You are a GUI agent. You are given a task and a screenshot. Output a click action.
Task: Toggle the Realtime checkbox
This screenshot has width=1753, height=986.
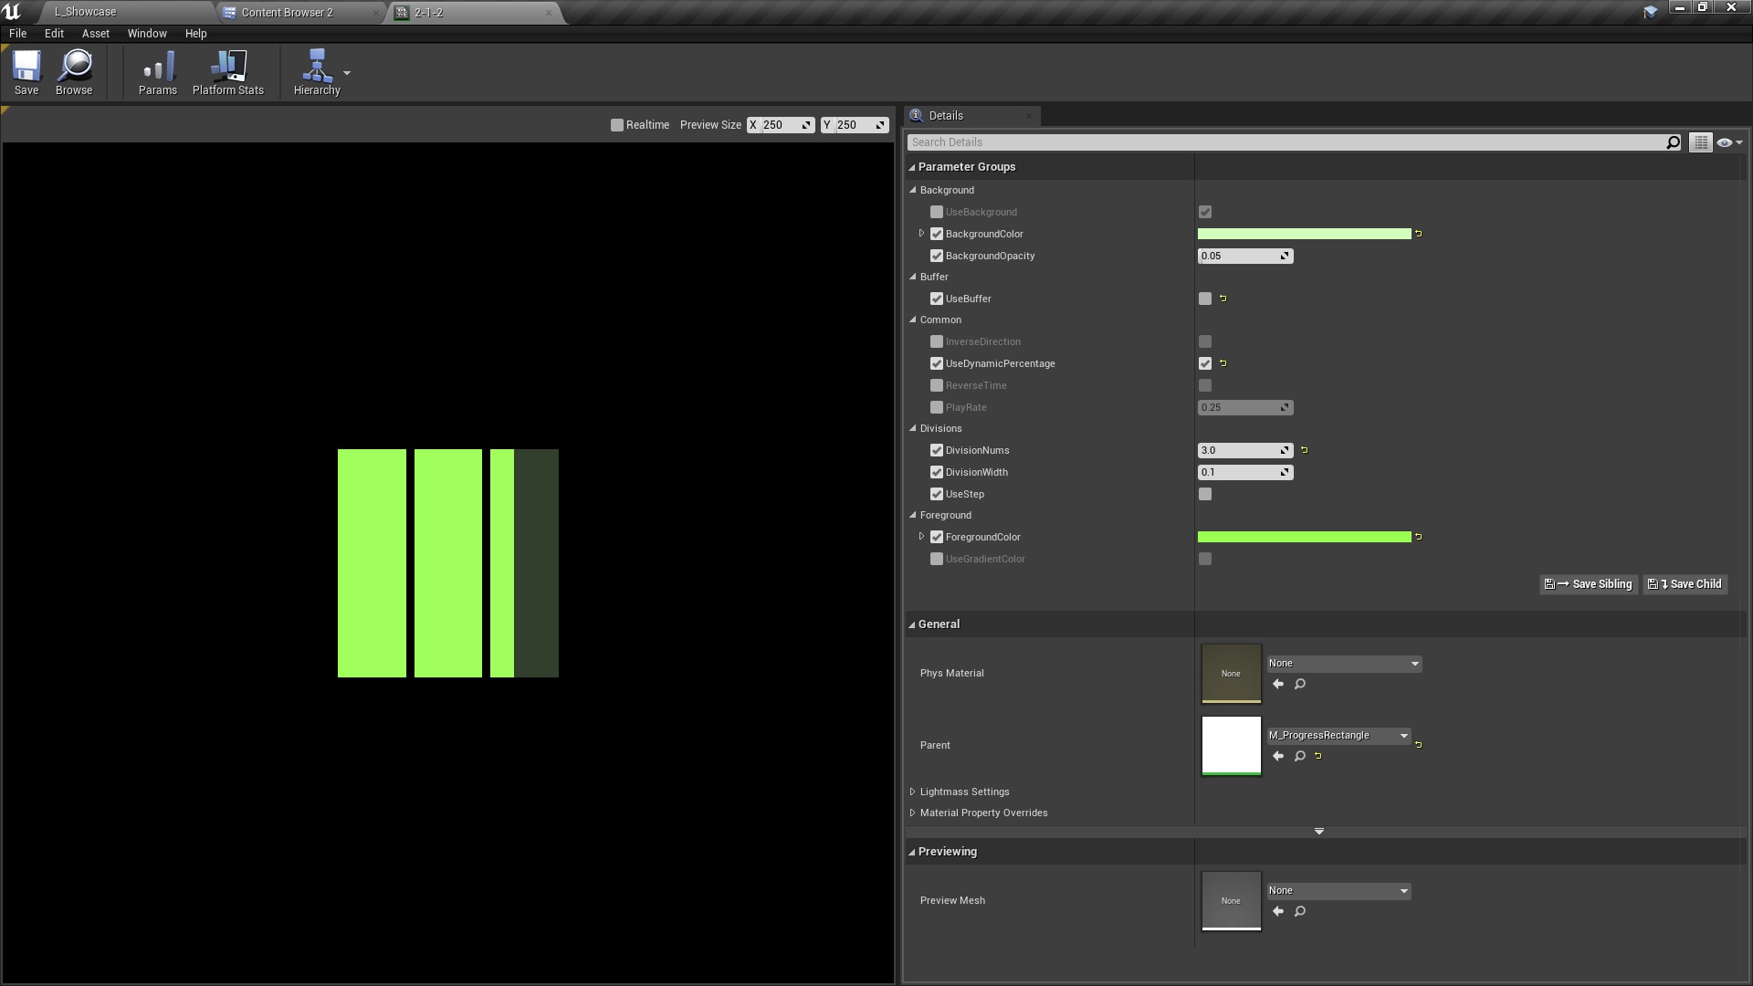[x=617, y=125]
